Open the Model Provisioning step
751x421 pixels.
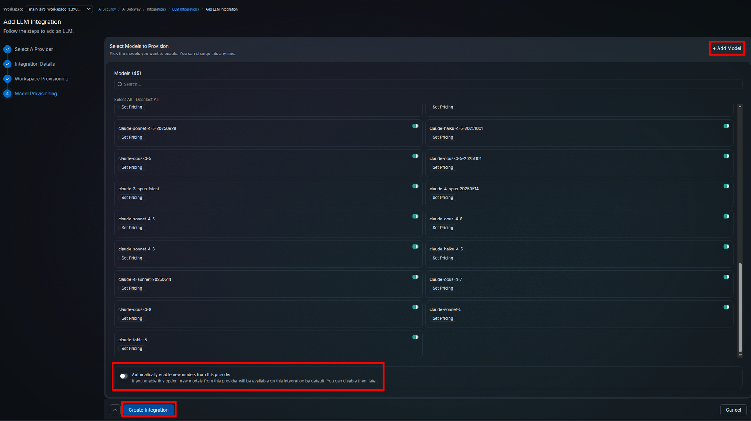tap(36, 94)
